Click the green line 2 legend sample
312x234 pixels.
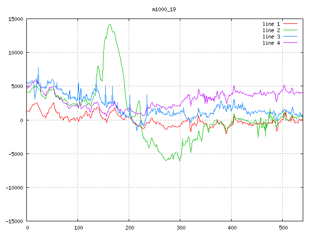click(291, 30)
